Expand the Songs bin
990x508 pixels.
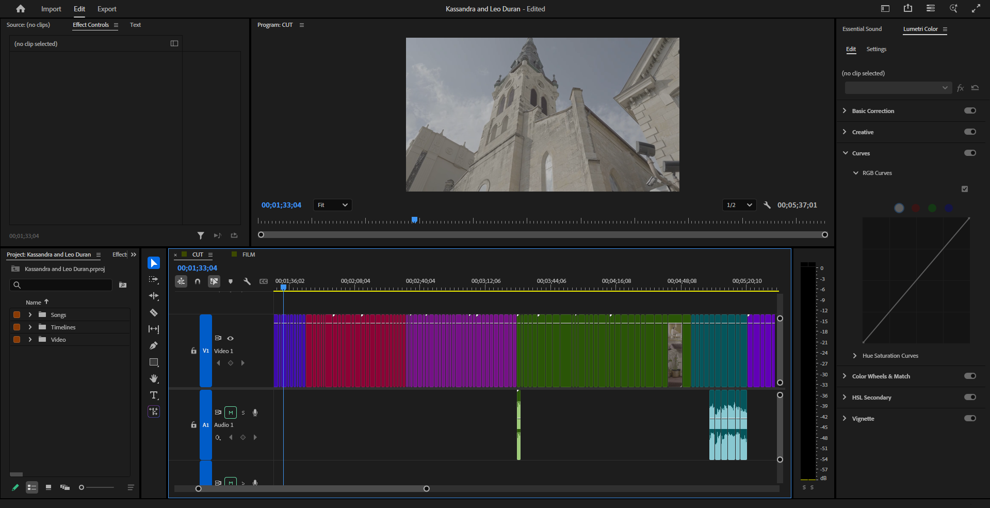pyautogui.click(x=30, y=314)
